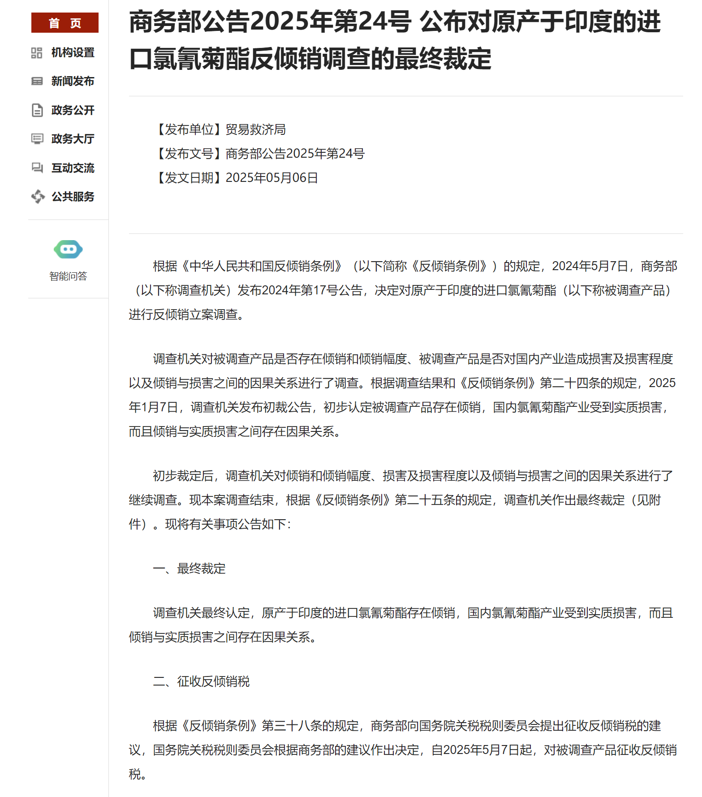Viewport: 702px width, 797px height.
Task: Click paragraph beginning 初步裁定后
Action: [401, 500]
